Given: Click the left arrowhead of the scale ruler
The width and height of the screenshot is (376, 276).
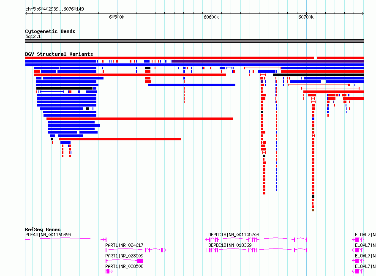Looking at the screenshot, I should (x=26, y=14).
